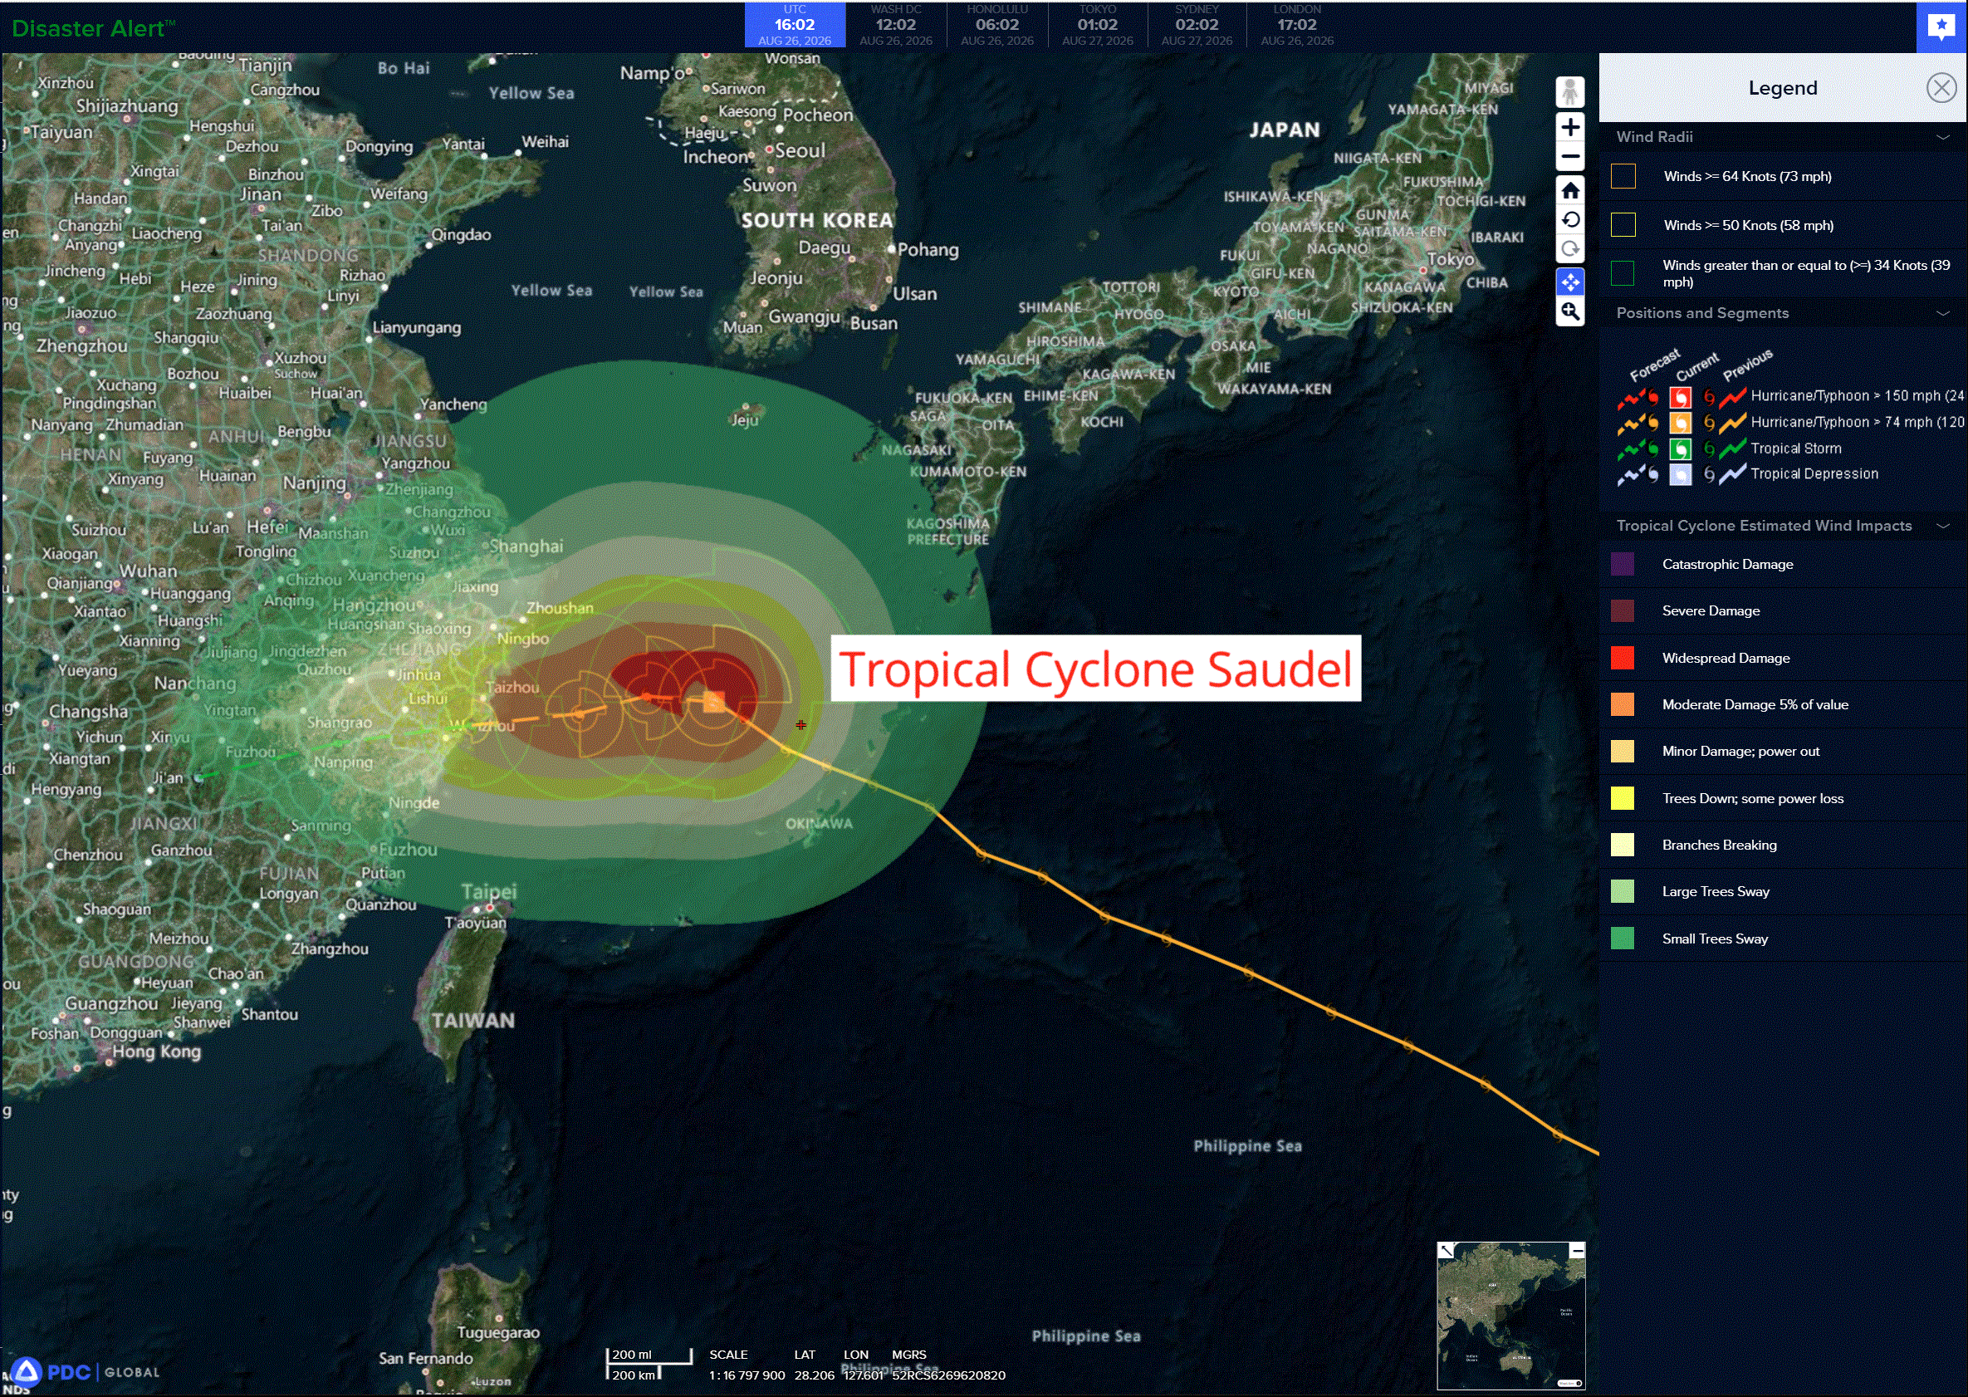This screenshot has width=1968, height=1397.
Task: Click the Moderate Damage orange swatch
Action: [x=1623, y=704]
